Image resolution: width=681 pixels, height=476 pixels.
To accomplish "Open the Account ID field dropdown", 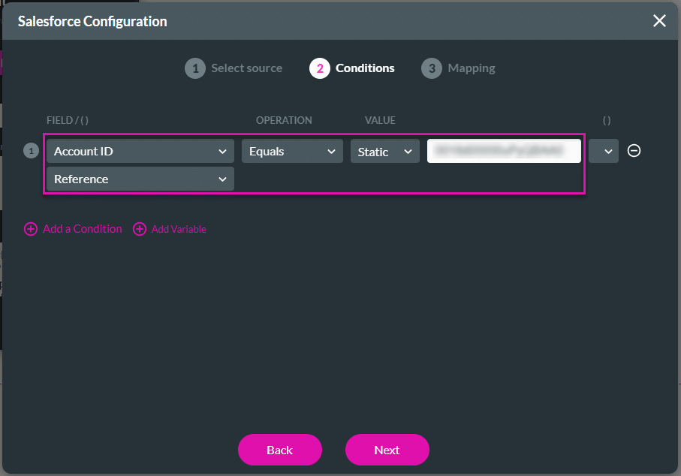I will [140, 151].
